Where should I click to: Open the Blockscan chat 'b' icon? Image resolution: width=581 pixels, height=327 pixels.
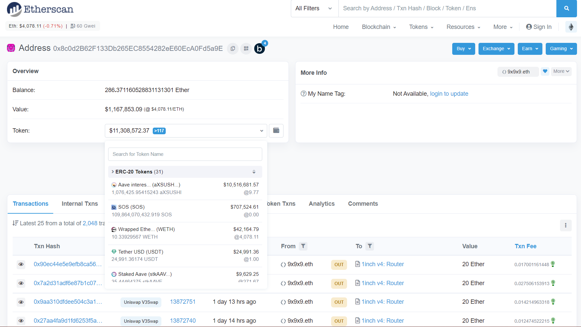[x=260, y=49]
